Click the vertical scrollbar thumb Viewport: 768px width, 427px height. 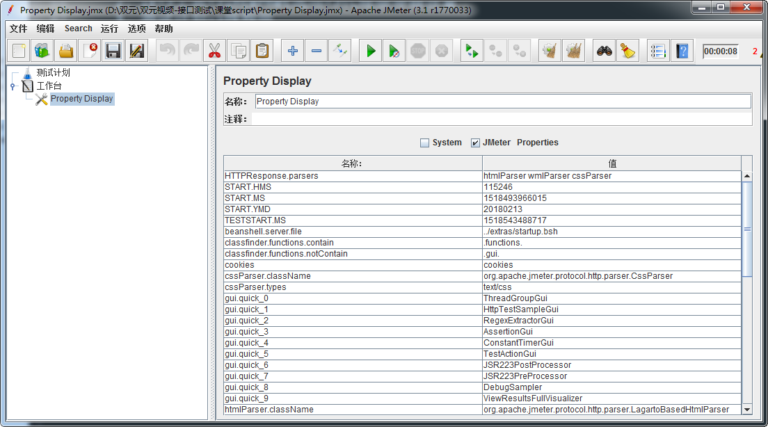click(747, 229)
